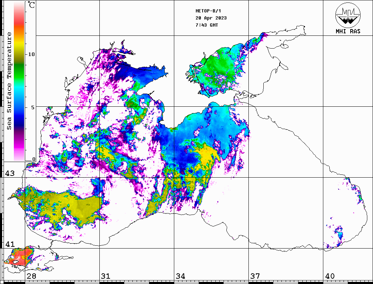Click the '0' tick label on scale
Image resolution: width=373 pixels, height=284 pixels.
(x=34, y=159)
